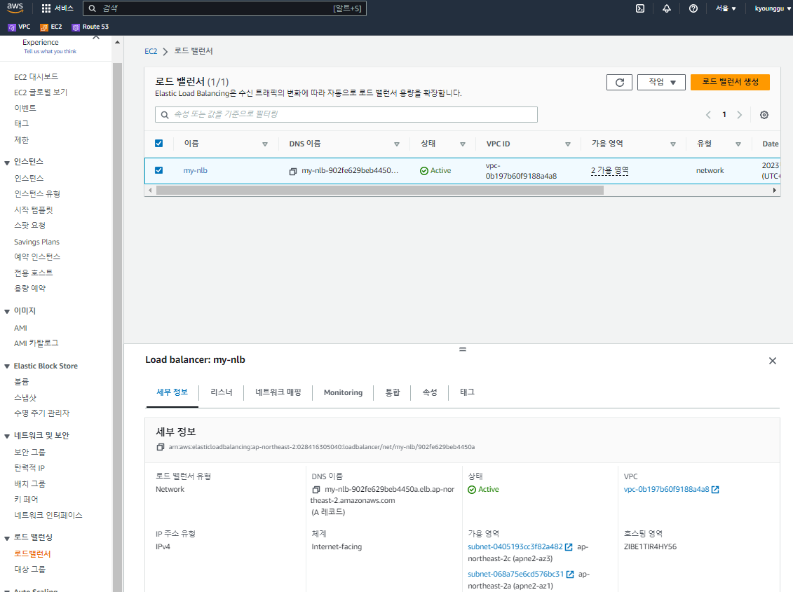Open the my-nlb load balancer link
Screen dimensions: 793x592
pyautogui.click(x=195, y=170)
